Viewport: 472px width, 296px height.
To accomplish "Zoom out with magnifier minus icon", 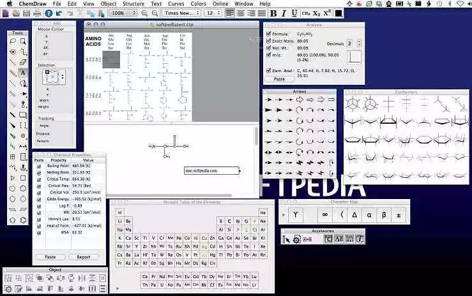I will coord(155,13).
